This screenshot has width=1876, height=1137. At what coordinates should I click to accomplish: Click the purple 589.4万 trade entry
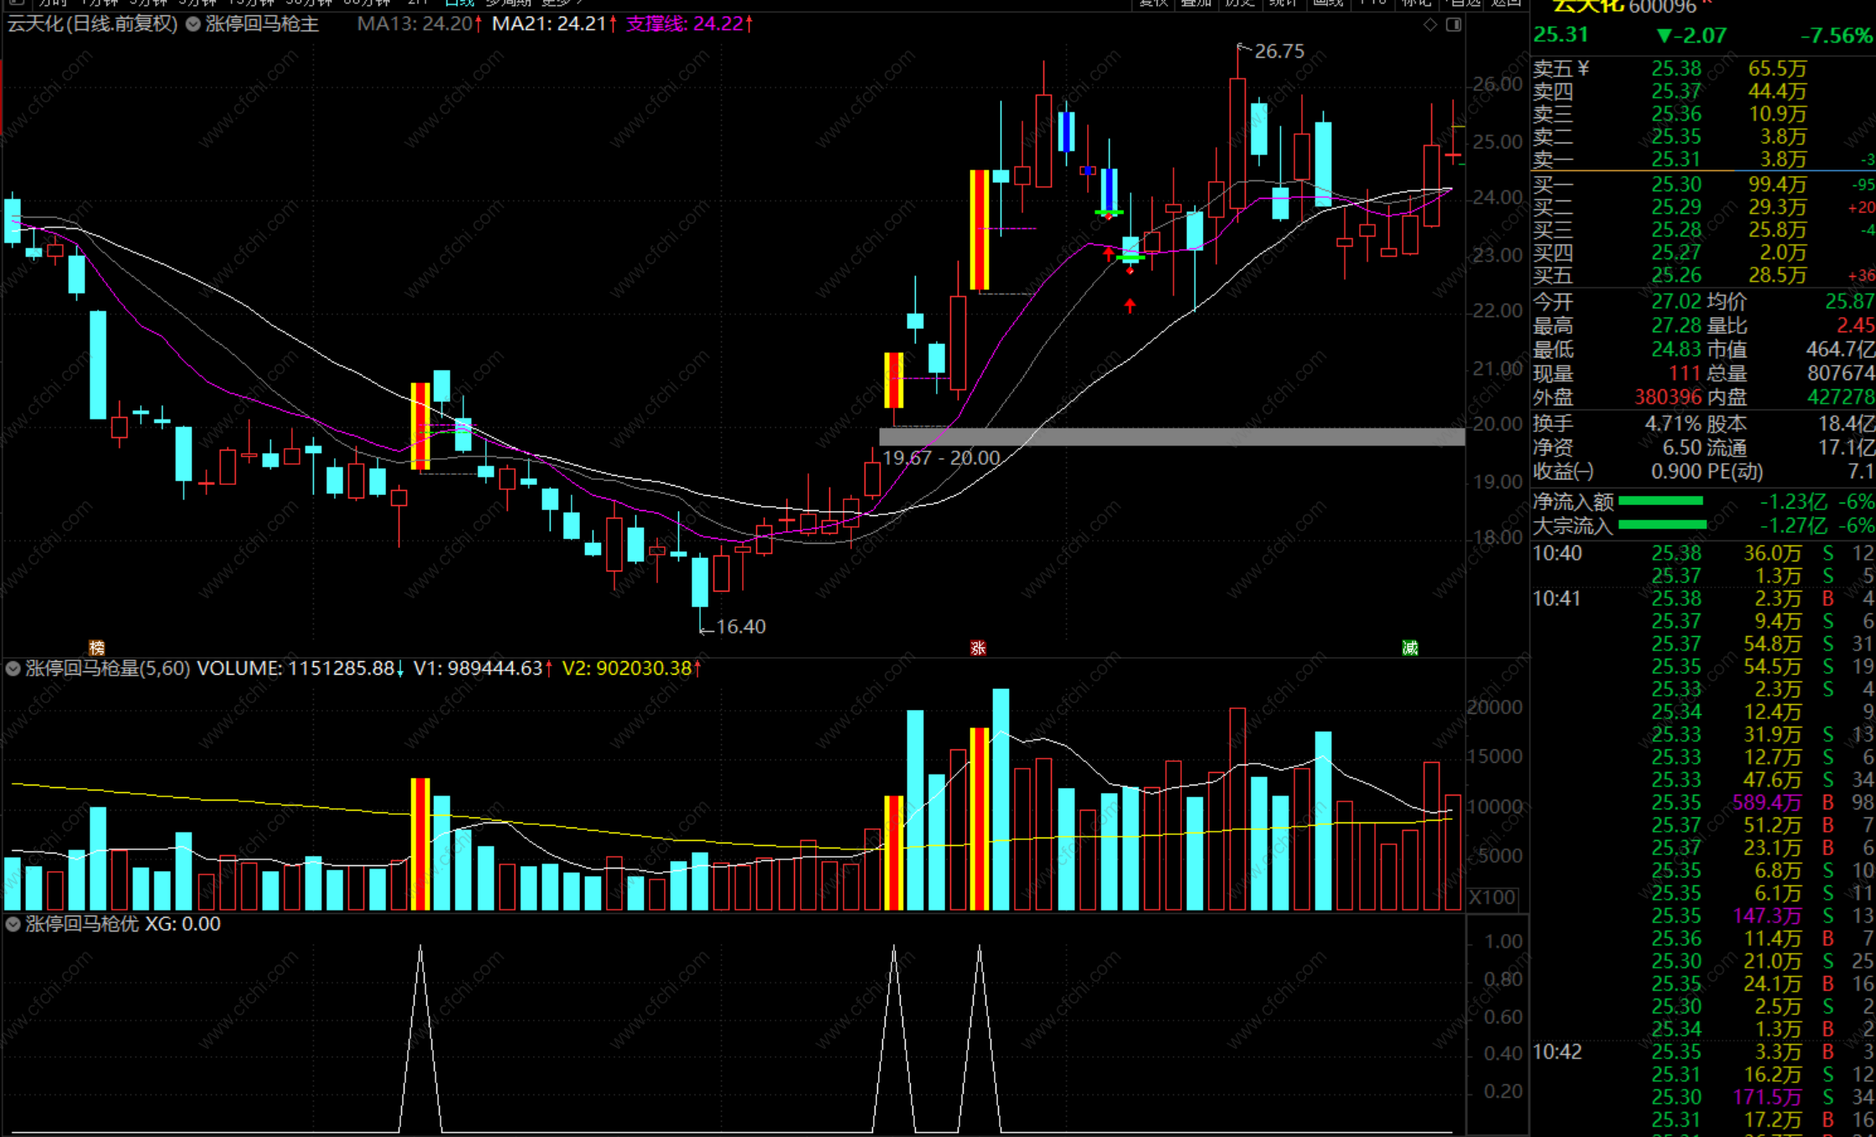pos(1767,802)
